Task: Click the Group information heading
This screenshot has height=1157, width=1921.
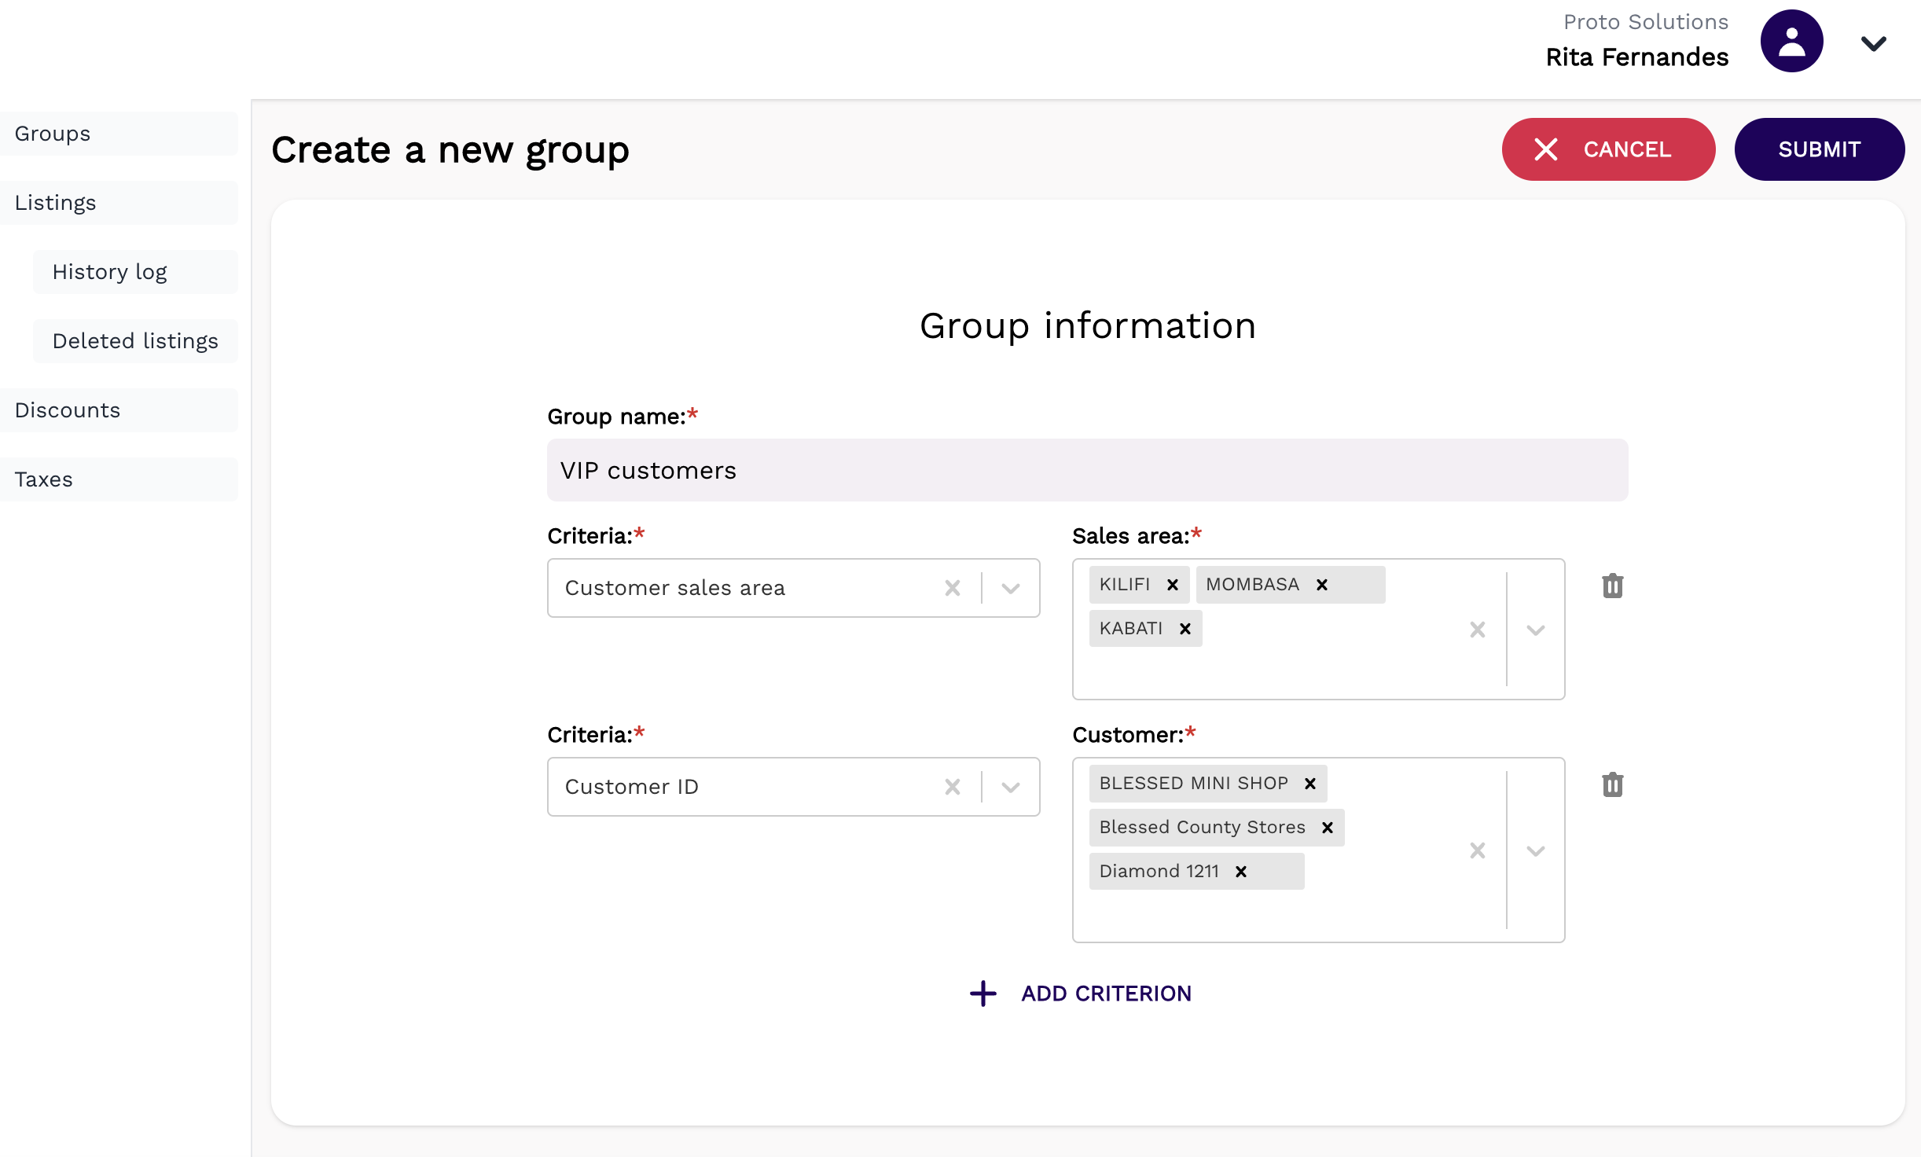Action: [1088, 325]
